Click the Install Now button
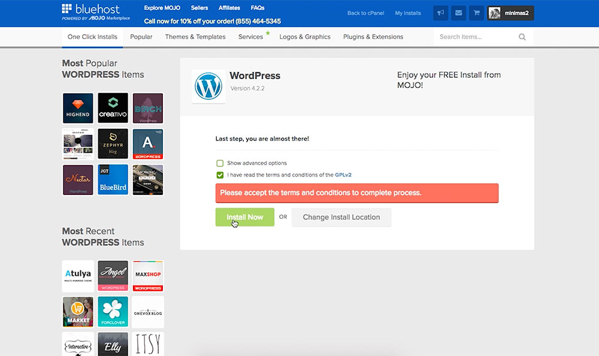This screenshot has width=599, height=356. pos(245,217)
